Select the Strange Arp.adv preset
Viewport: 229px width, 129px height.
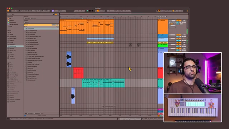(x=32, y=76)
